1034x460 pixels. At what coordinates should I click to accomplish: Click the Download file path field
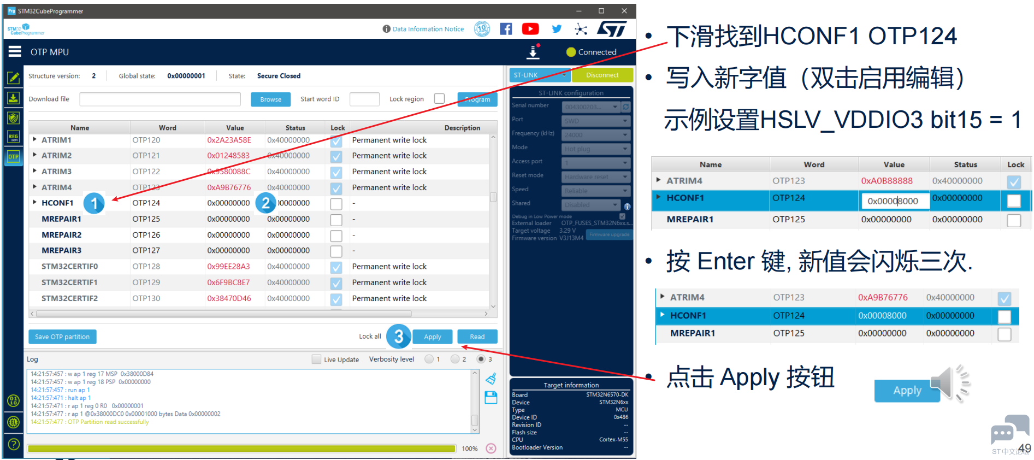point(160,99)
